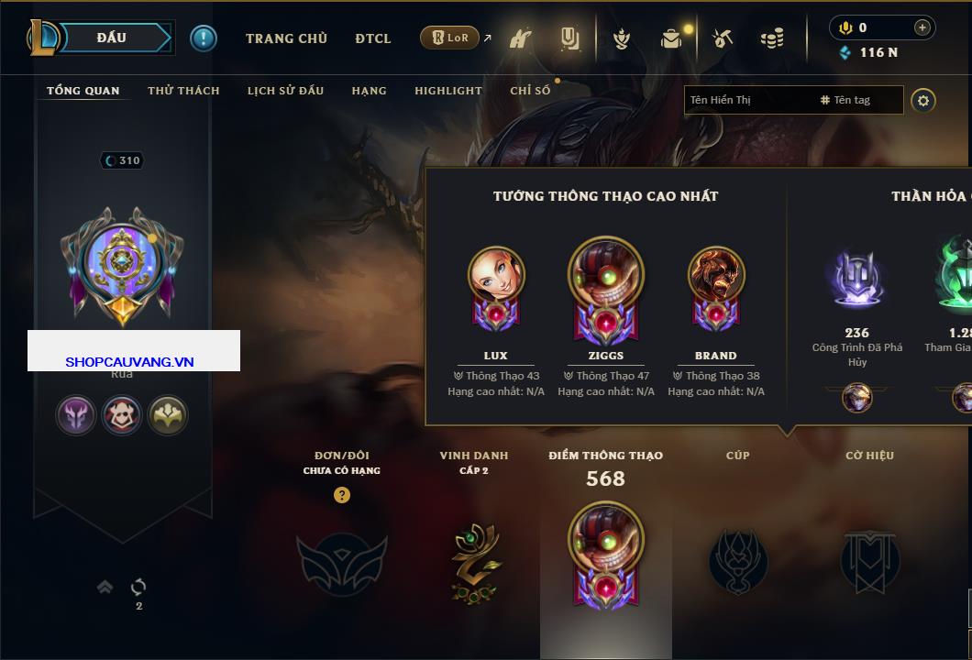Click the question mark under Đơn/Đôi
Screen dimensions: 972x660
(341, 494)
